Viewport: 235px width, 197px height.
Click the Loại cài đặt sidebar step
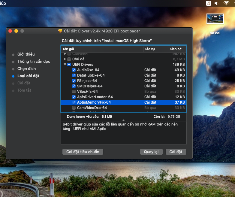pos(28,76)
